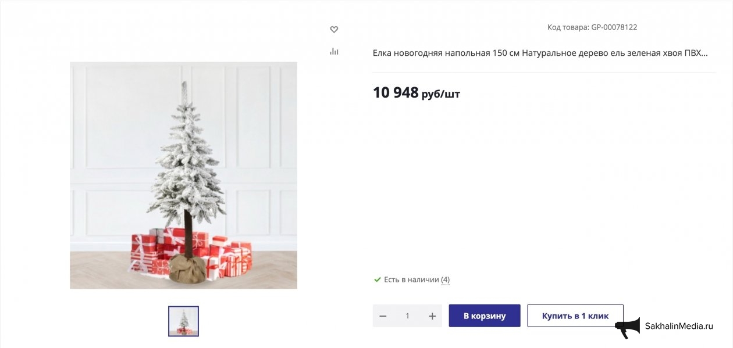Click the green in-stock checkmark icon

coord(377,279)
